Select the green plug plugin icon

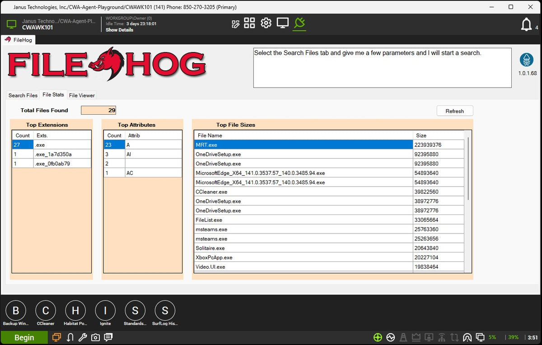(x=299, y=23)
